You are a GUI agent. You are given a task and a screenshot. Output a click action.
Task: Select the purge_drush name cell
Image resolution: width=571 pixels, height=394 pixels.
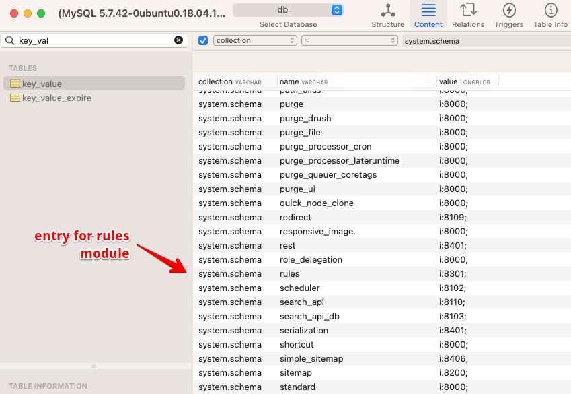click(x=305, y=119)
